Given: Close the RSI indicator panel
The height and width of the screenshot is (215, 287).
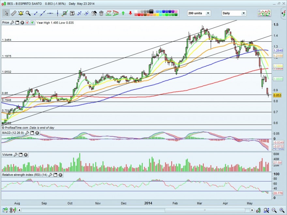Looking at the screenshot, I should pyautogui.click(x=60, y=175).
